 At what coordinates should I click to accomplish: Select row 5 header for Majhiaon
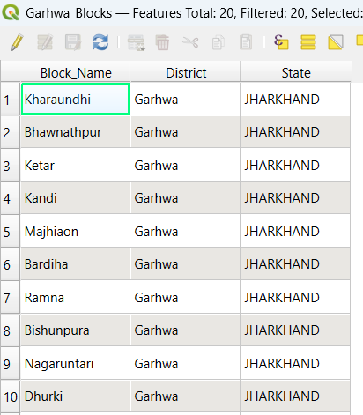coord(10,231)
